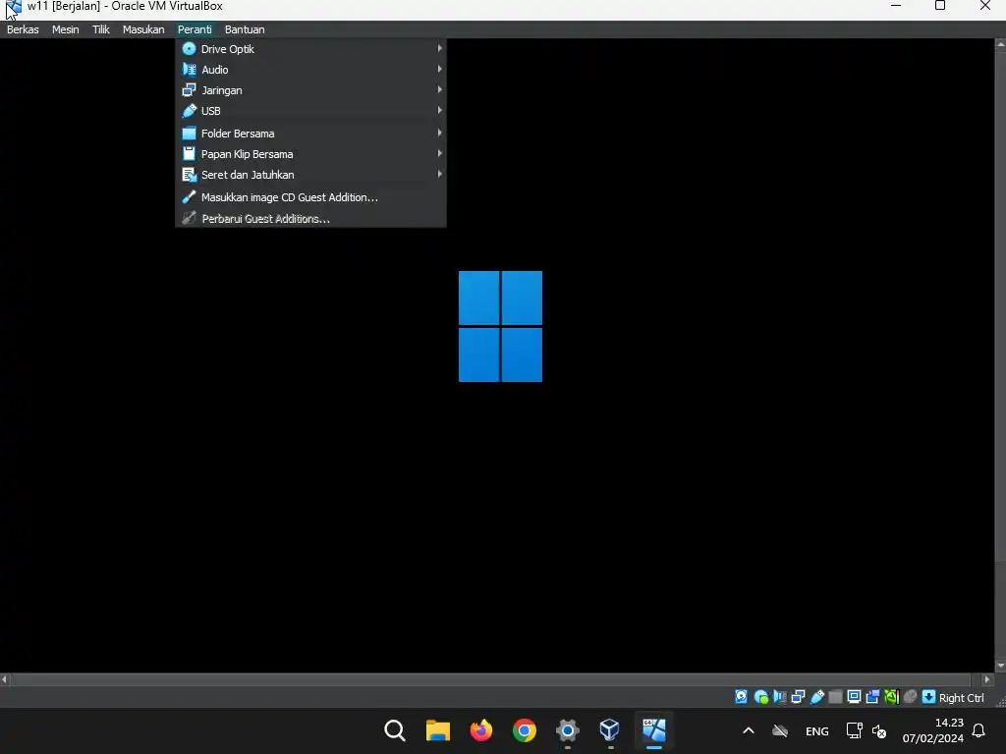Expand the Seret dan Jatuhkan submenu arrow

coord(439,174)
